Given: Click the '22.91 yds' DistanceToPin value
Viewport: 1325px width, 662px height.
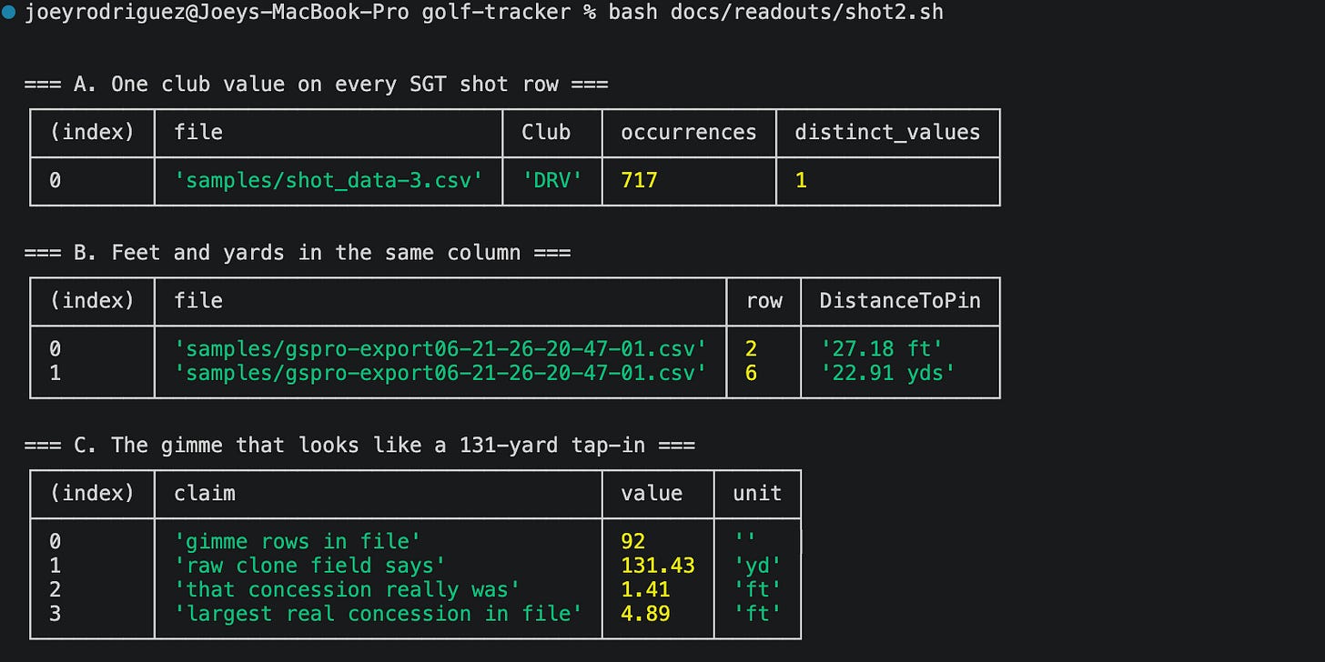Looking at the screenshot, I should pyautogui.click(x=887, y=373).
